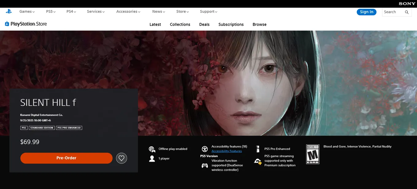Expand the Store dropdown menu
Image resolution: width=417 pixels, height=189 pixels.
(x=182, y=12)
